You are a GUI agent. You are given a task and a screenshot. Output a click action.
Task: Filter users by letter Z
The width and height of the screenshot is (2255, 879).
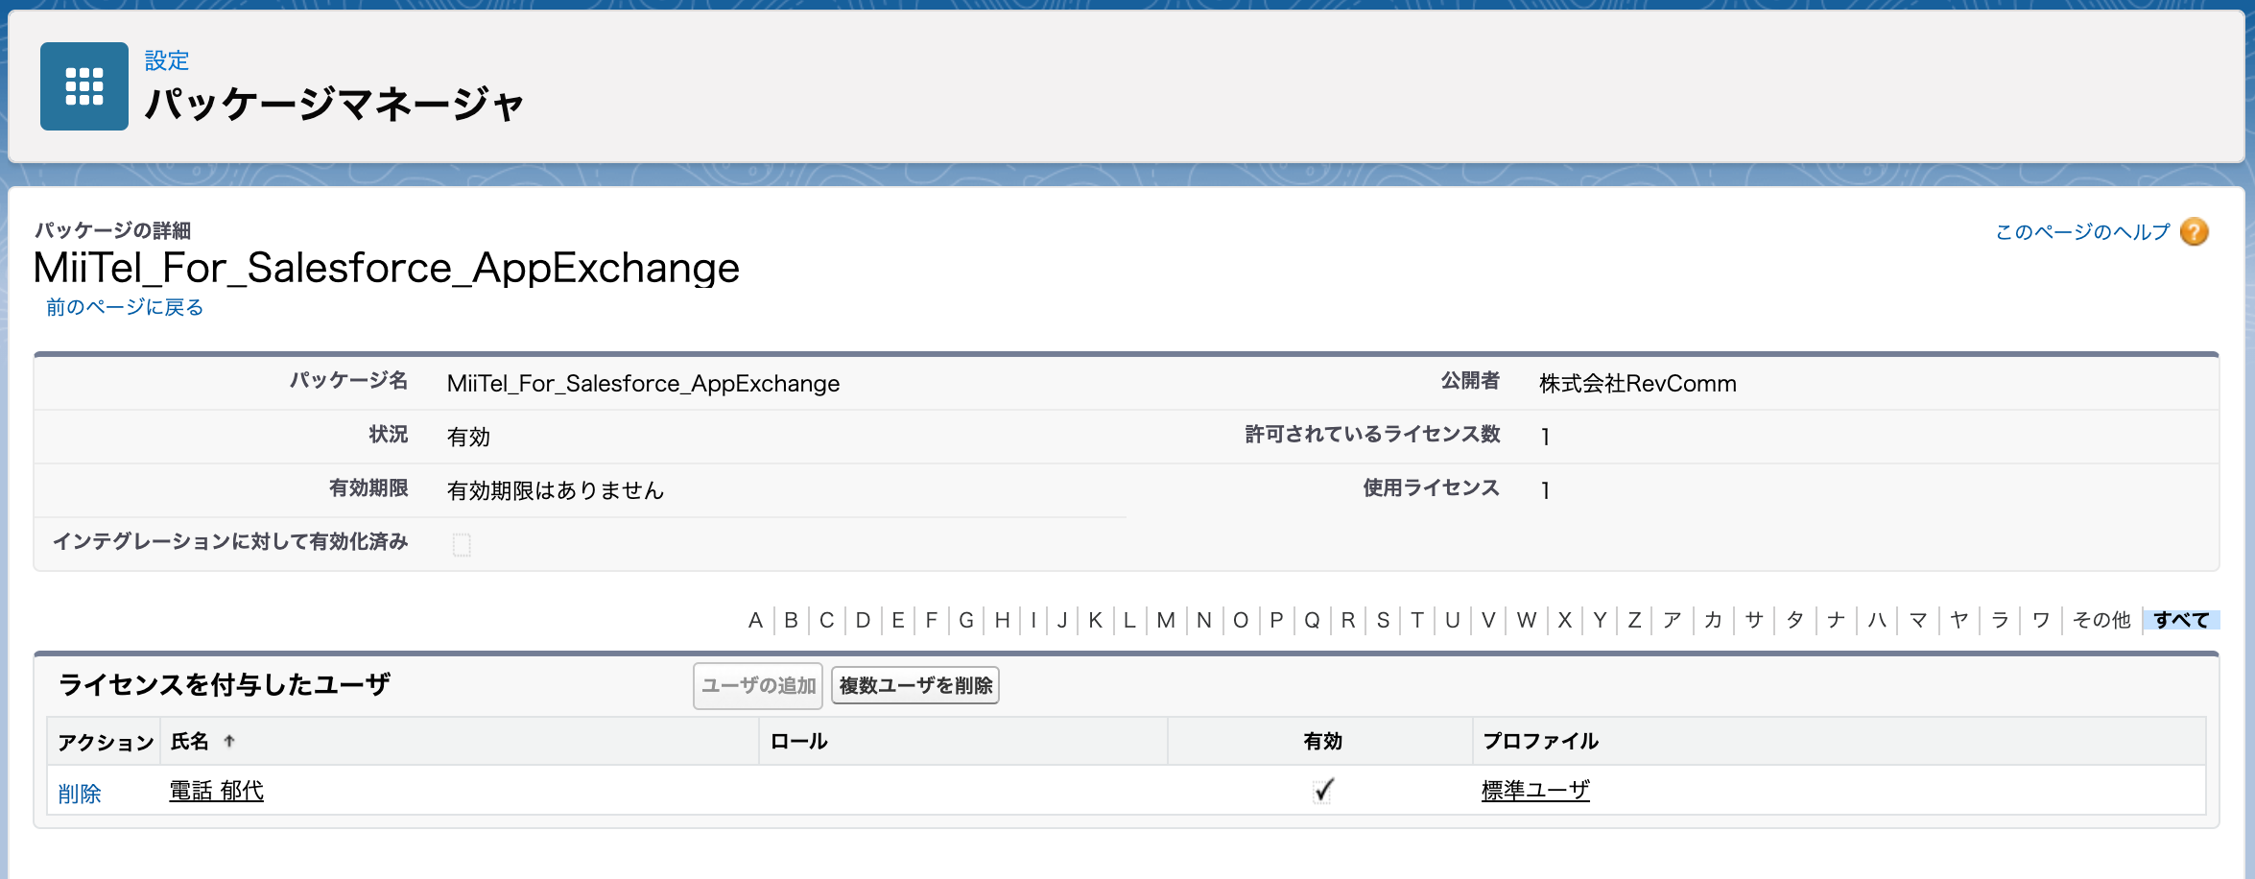coord(1634,620)
